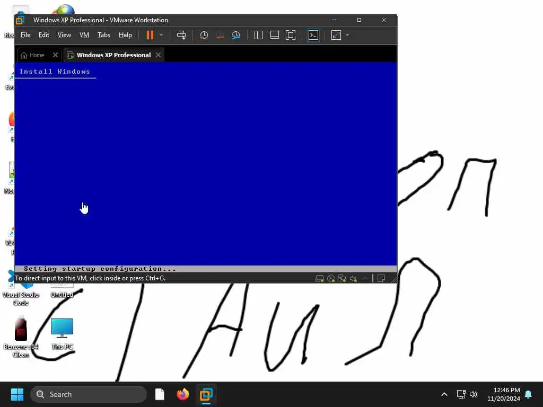Launch Firefox from the taskbar
This screenshot has height=407, width=543.
tap(183, 394)
